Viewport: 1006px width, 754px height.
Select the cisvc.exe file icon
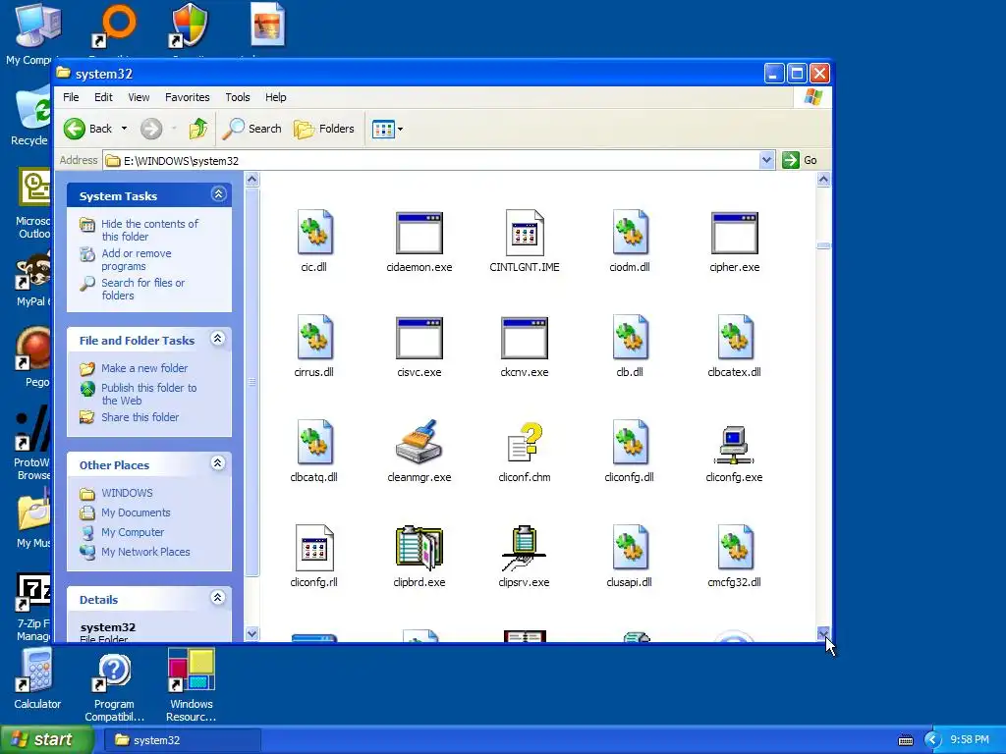point(419,338)
